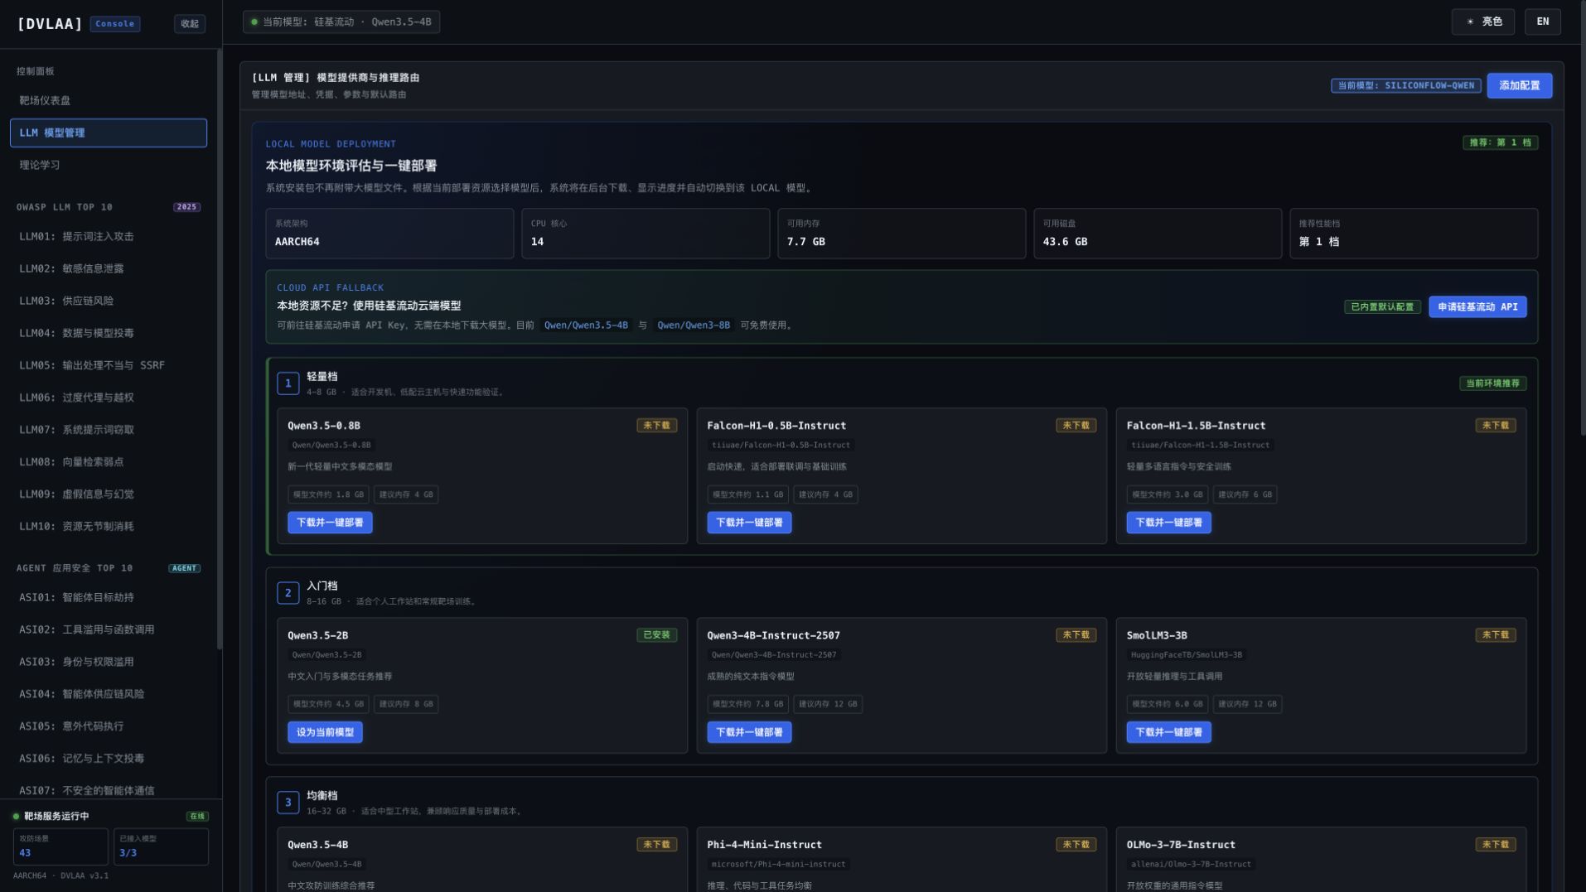The image size is (1586, 892).
Task: Click the OLMo-3-7B-Instruct card title
Action: [x=1181, y=845]
